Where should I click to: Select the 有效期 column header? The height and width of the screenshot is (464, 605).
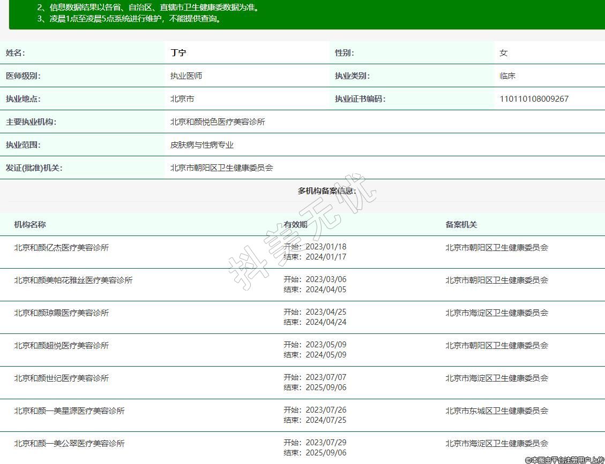pyautogui.click(x=295, y=225)
